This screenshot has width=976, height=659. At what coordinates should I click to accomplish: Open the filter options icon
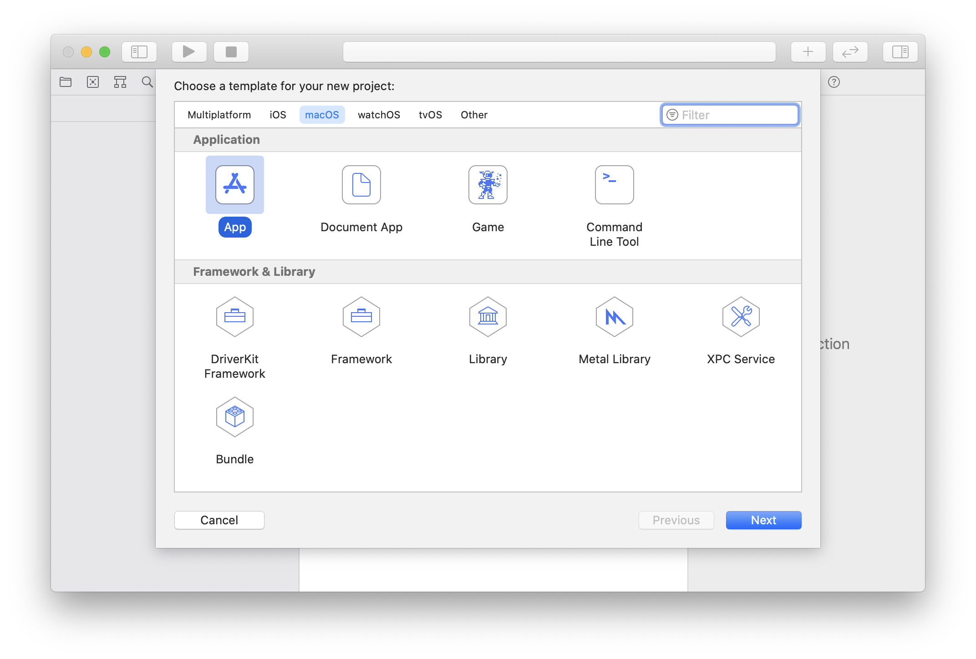click(x=672, y=115)
